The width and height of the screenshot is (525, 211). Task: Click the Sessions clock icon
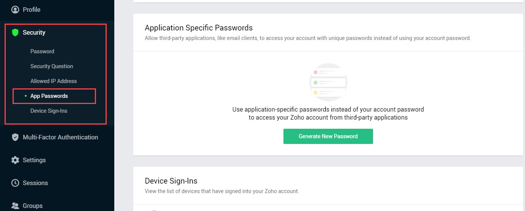15,183
